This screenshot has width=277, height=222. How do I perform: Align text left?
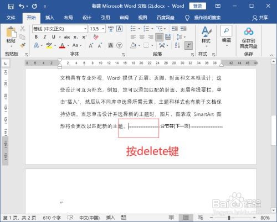tap(133, 37)
